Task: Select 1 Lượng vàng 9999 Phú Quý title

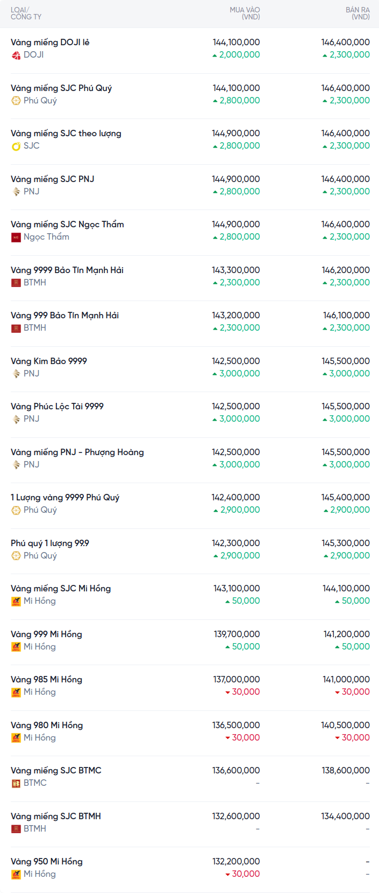Action: [x=65, y=498]
